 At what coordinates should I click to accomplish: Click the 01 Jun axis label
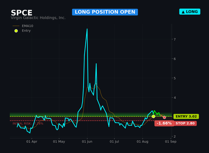coord(87,142)
